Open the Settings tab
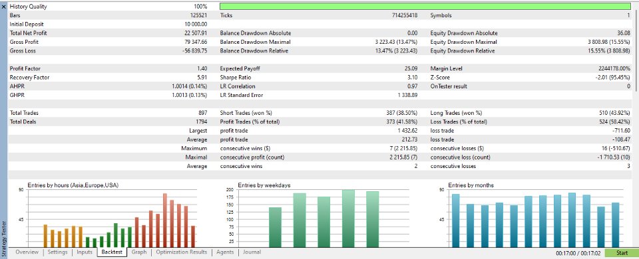Screen dimensions: 639x259 tap(57, 252)
